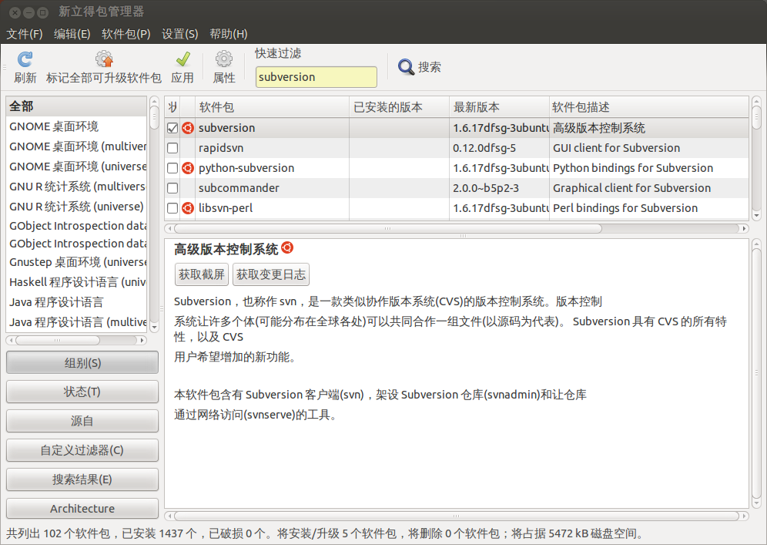Click Mark All Upgrades (标记全部可升级软件包) icon
The image size is (767, 545).
tap(104, 59)
